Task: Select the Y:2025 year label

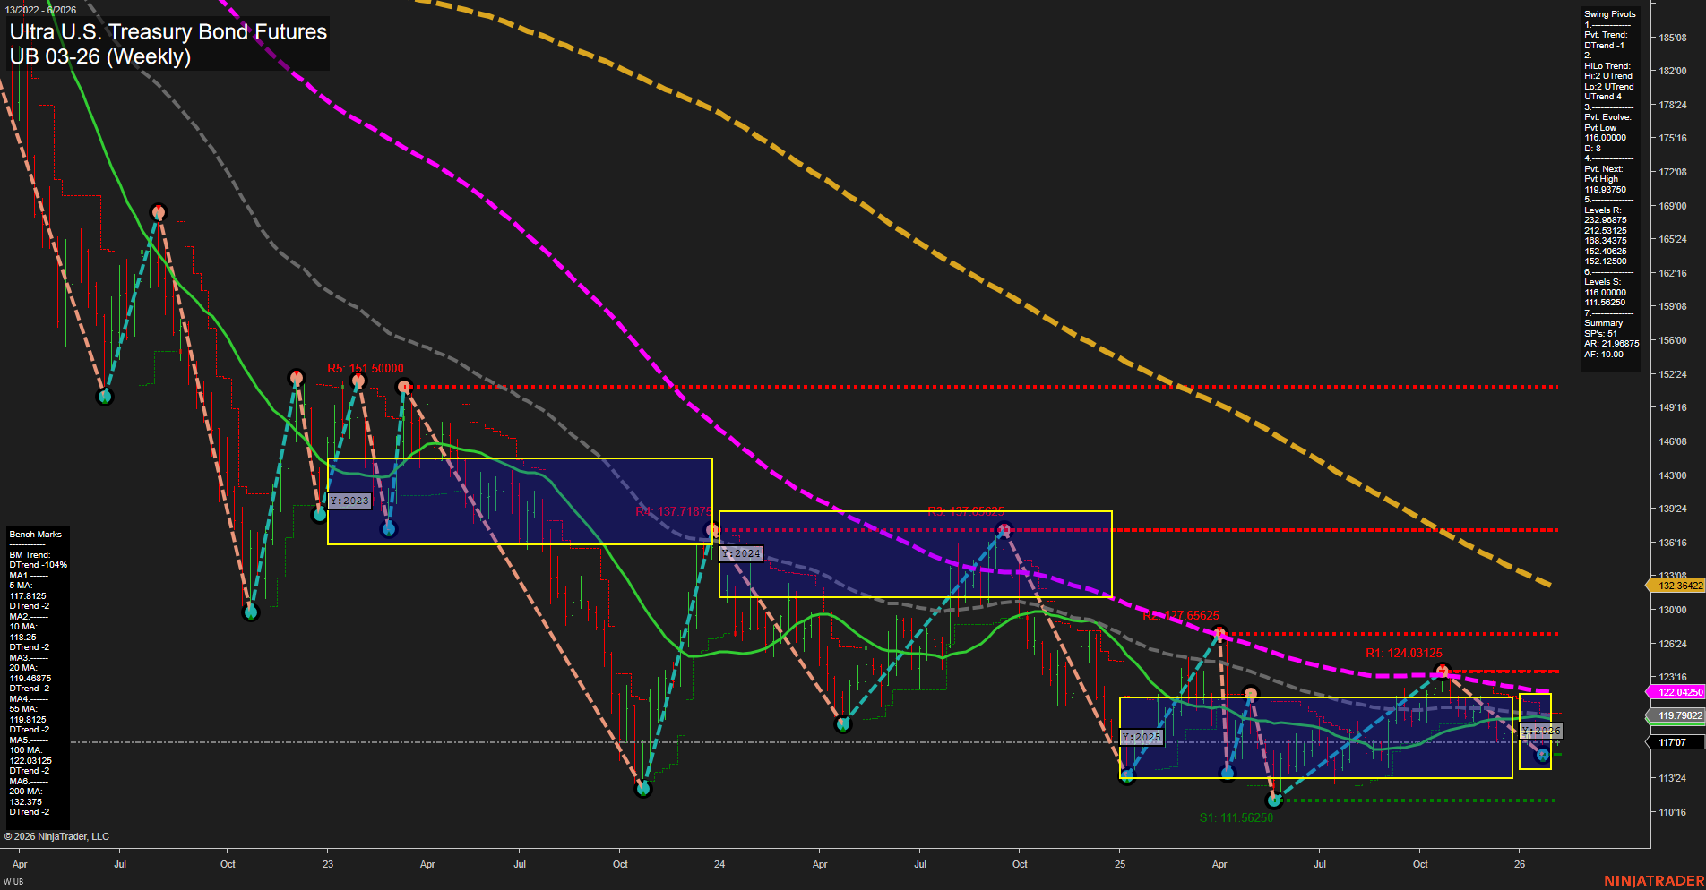Action: coord(1140,738)
